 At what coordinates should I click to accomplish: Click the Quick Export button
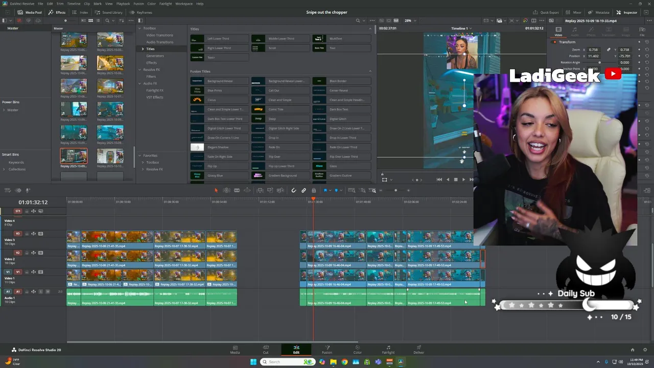(x=546, y=12)
